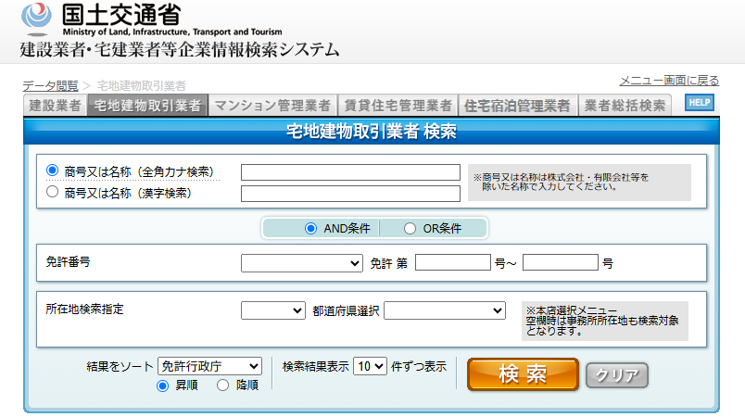The height and width of the screenshot is (417, 745).
Task: Click the orange 検索 search button
Action: pos(524,374)
